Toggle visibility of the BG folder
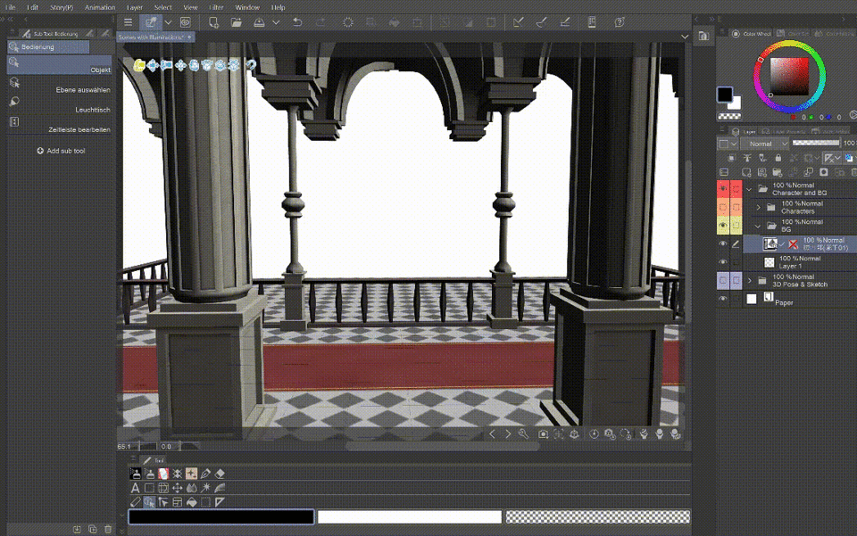This screenshot has width=857, height=536. pyautogui.click(x=722, y=226)
